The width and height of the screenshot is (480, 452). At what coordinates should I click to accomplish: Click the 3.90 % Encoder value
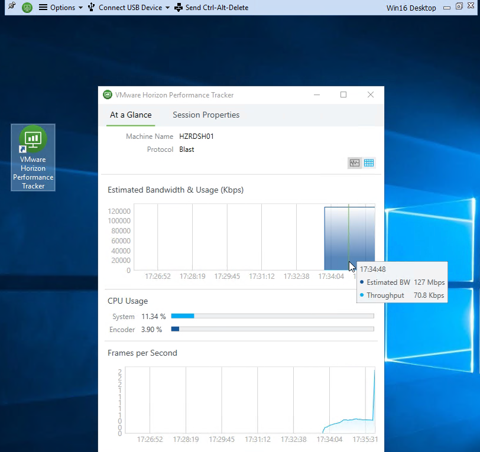(151, 330)
